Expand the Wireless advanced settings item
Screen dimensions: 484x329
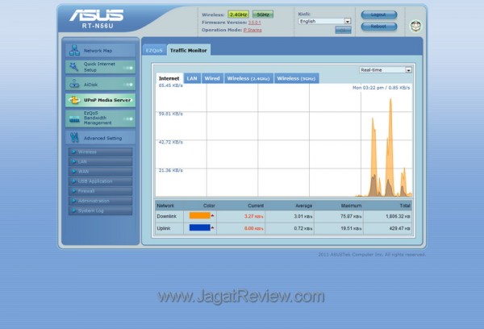[x=100, y=152]
